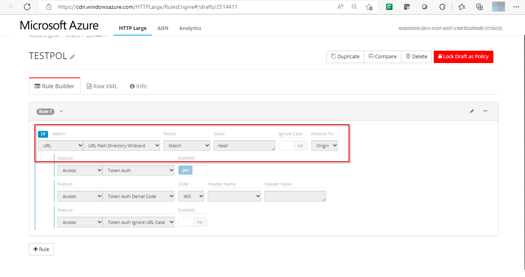Click the account ID text at top right
The image size is (525, 277).
click(x=450, y=28)
